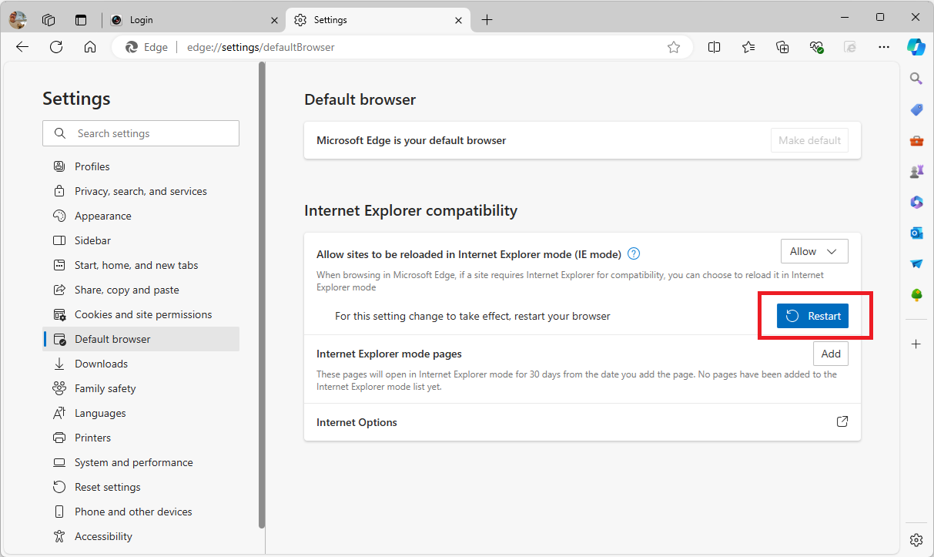Open Printers settings
This screenshot has height=557, width=934.
point(141,438)
